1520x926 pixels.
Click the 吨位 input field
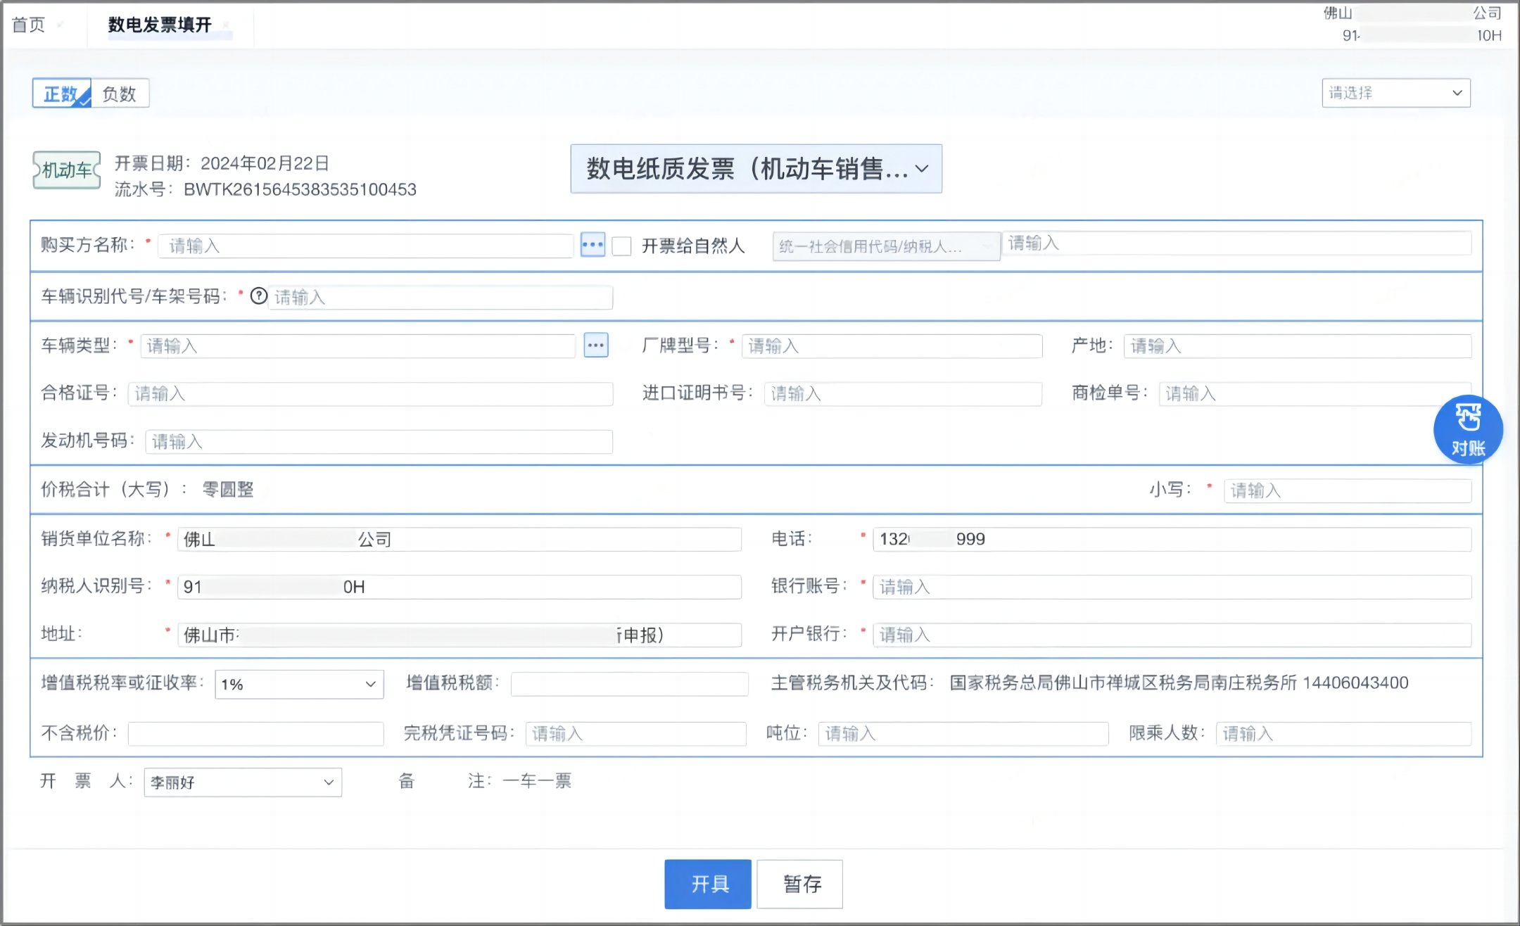(963, 734)
